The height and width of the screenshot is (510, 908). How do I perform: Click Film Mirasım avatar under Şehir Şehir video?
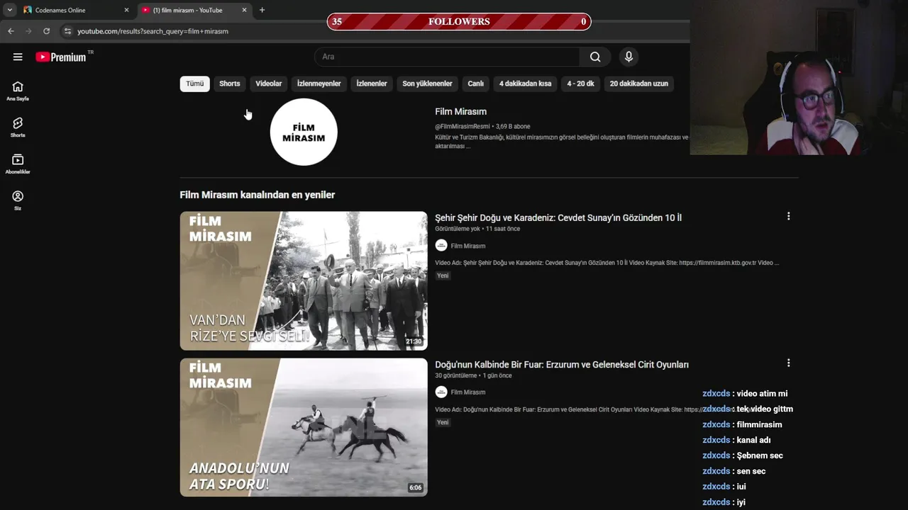tap(441, 245)
